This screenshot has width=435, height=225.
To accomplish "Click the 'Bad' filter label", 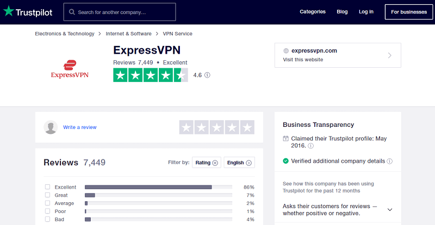I will pyautogui.click(x=59, y=219).
